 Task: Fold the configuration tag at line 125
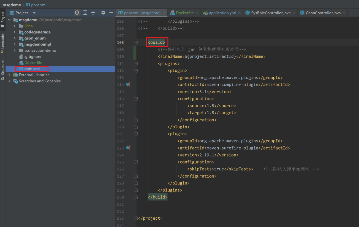[x=136, y=162]
